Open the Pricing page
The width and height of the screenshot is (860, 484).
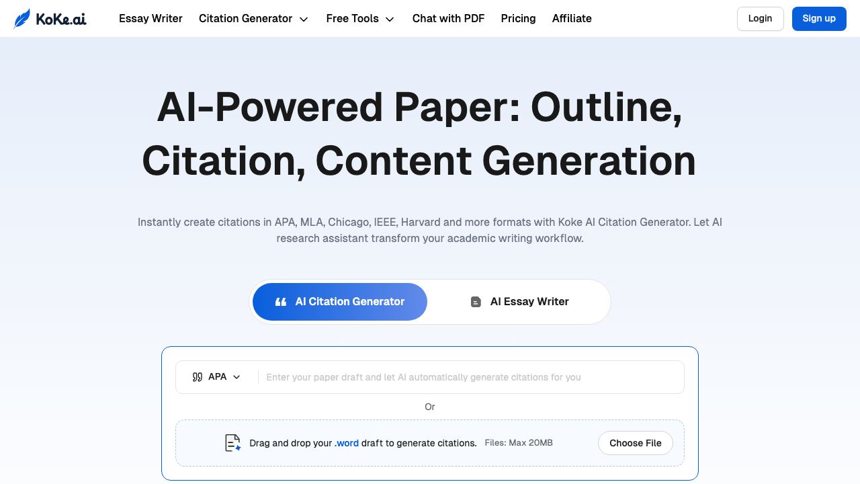coord(518,19)
